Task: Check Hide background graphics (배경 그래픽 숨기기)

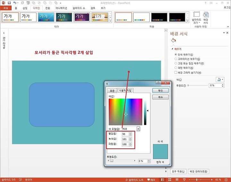Action: click(175, 72)
